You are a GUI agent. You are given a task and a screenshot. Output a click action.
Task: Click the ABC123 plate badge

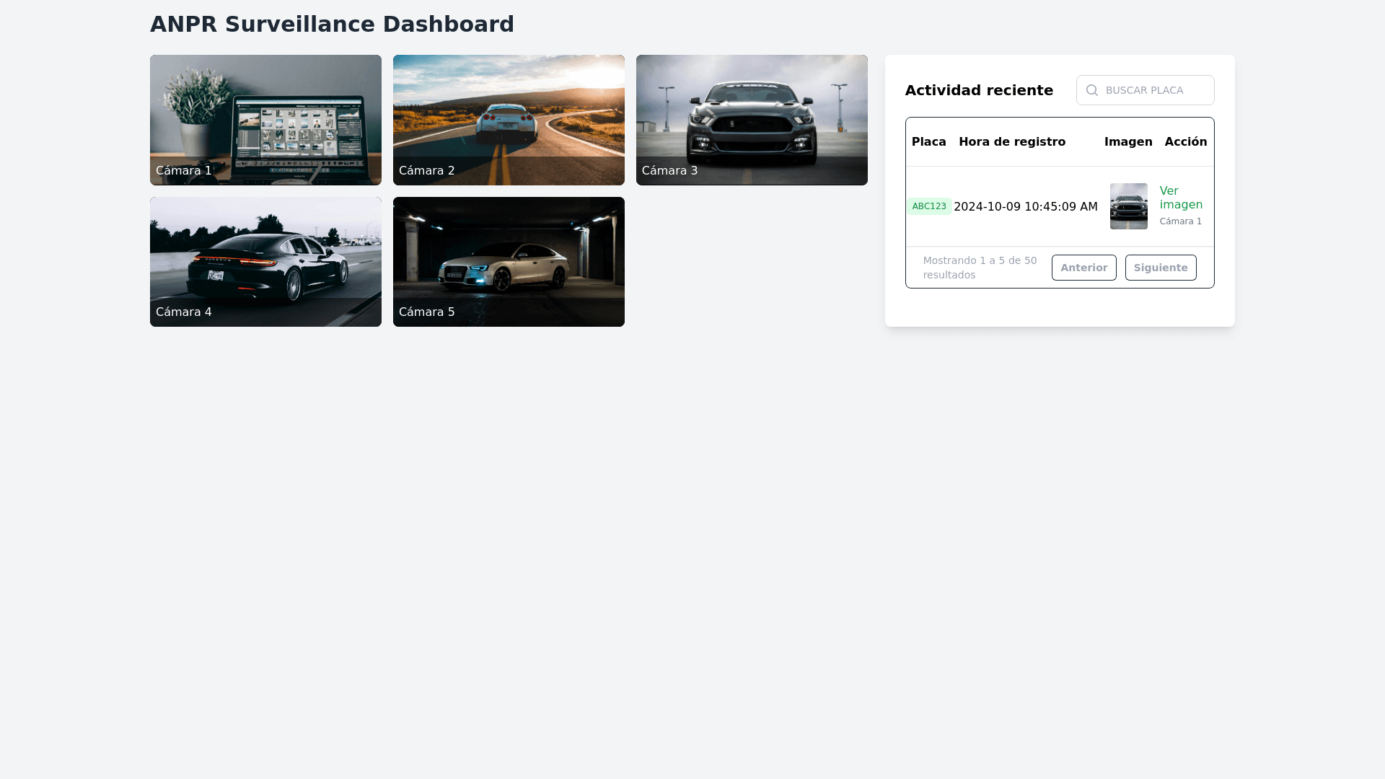(x=929, y=206)
